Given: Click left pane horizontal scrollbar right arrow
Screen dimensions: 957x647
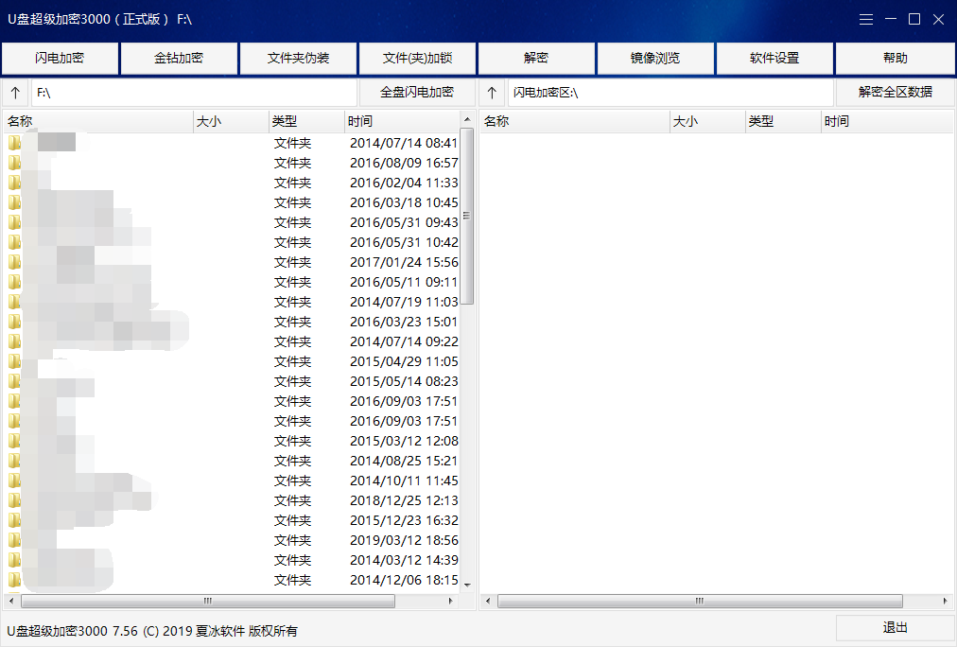Looking at the screenshot, I should tap(451, 602).
